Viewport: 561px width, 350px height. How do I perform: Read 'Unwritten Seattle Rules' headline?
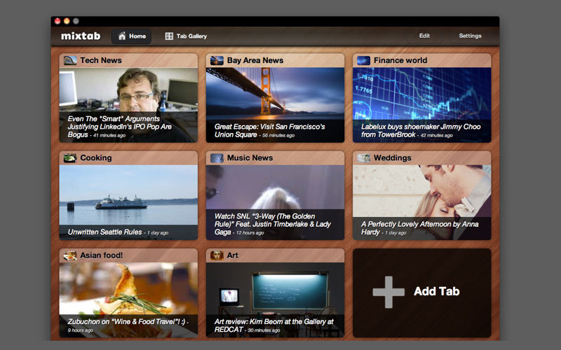(x=104, y=232)
